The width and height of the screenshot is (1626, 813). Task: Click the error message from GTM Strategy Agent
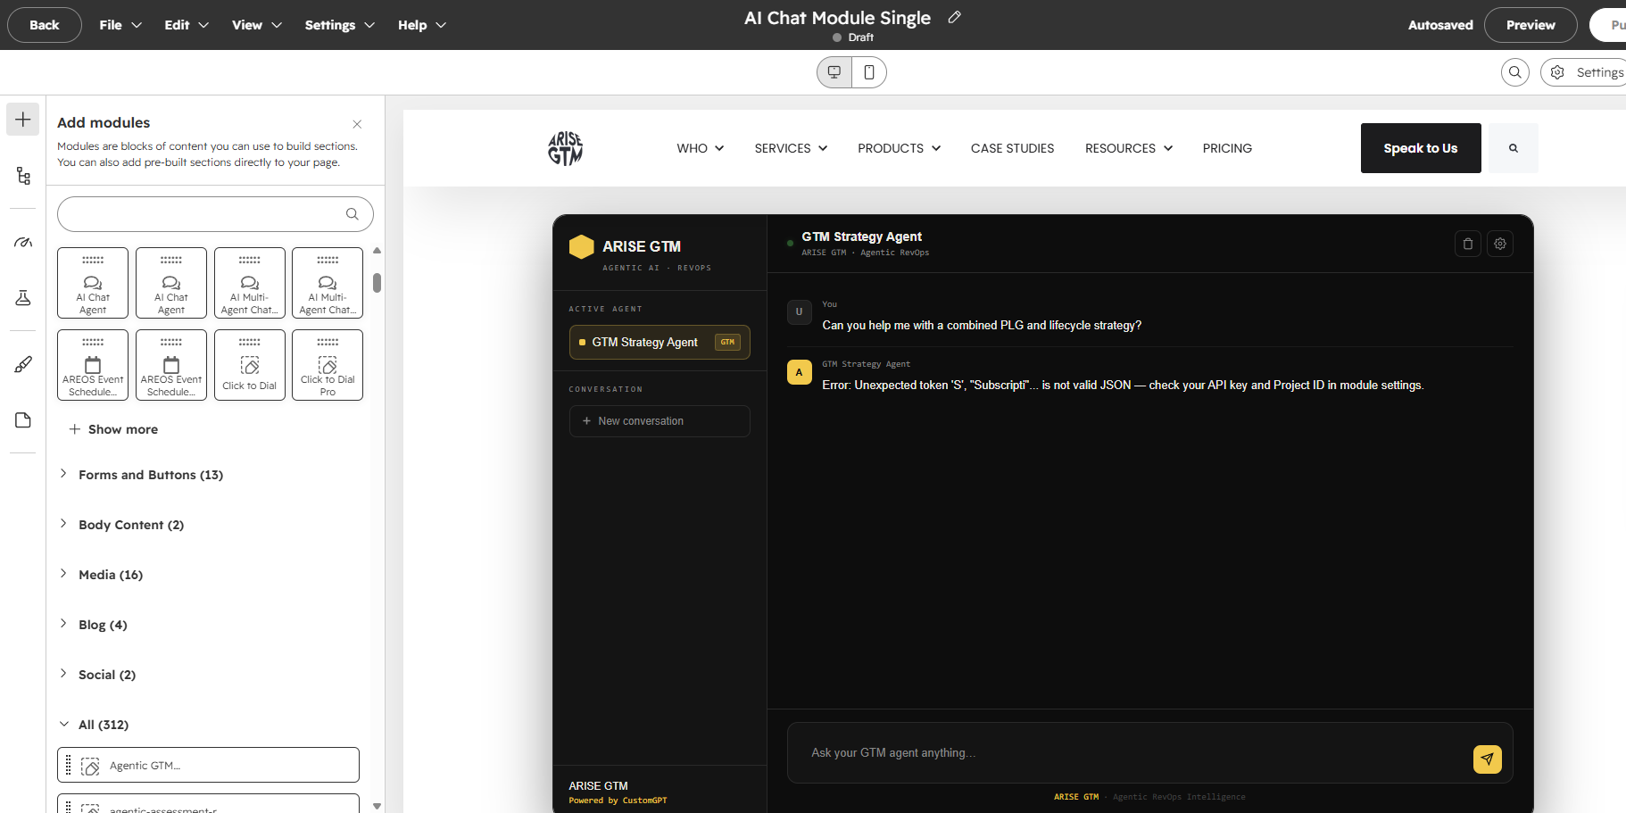tap(1123, 386)
